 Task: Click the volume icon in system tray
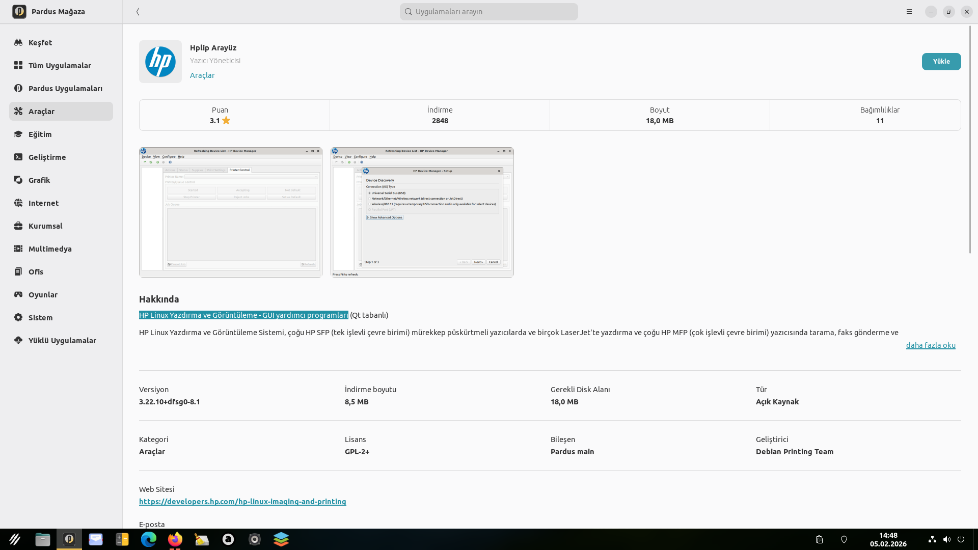click(x=946, y=539)
